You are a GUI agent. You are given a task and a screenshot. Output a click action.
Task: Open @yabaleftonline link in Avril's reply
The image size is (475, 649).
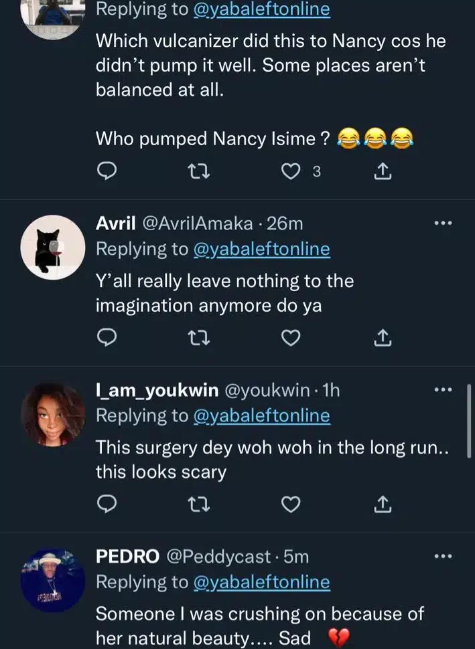pyautogui.click(x=261, y=250)
